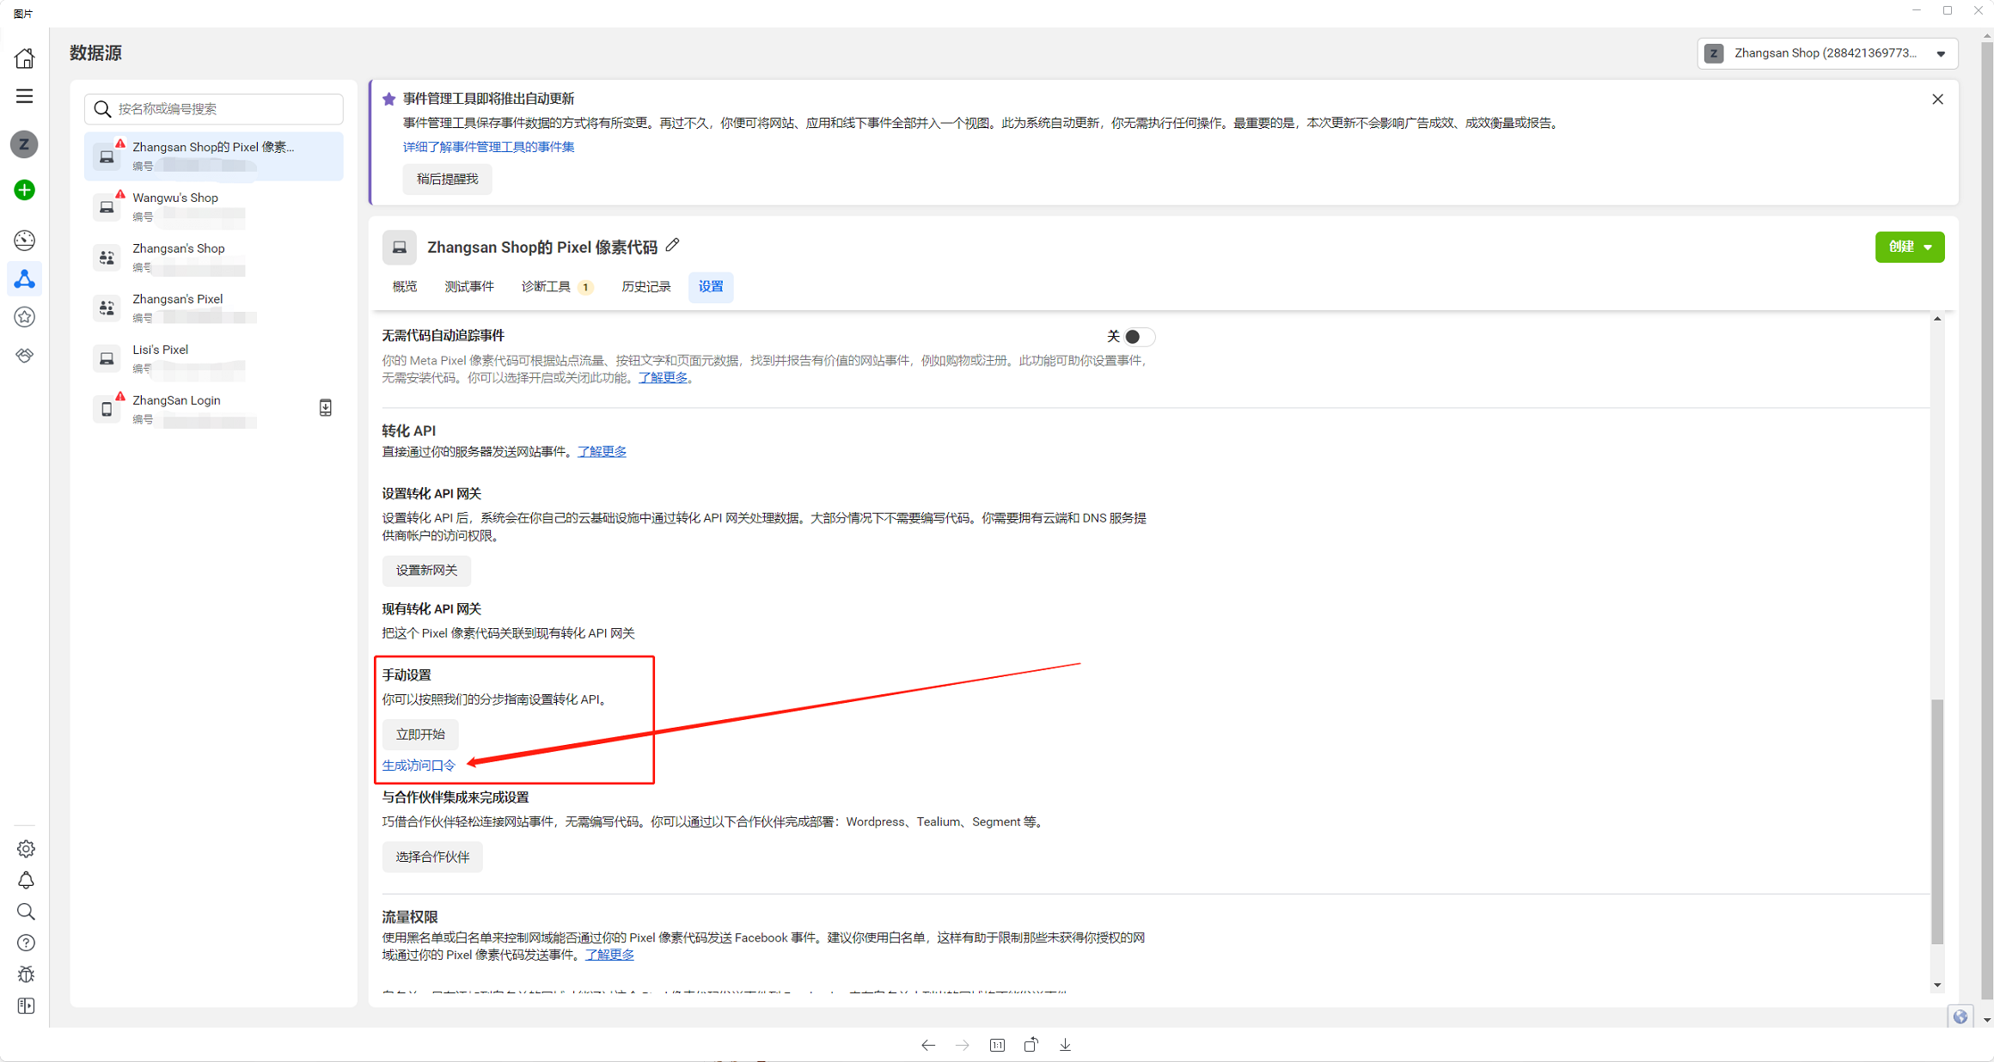Screen dimensions: 1994x1062
Task: Click the rotate image icon in the viewer toolbar
Action: coord(1031,1045)
